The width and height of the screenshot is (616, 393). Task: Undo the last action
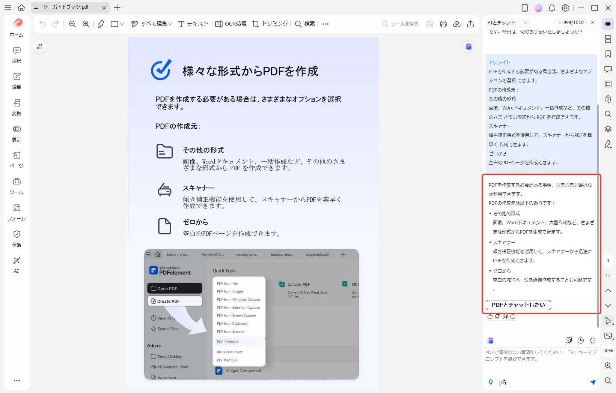tap(42, 24)
